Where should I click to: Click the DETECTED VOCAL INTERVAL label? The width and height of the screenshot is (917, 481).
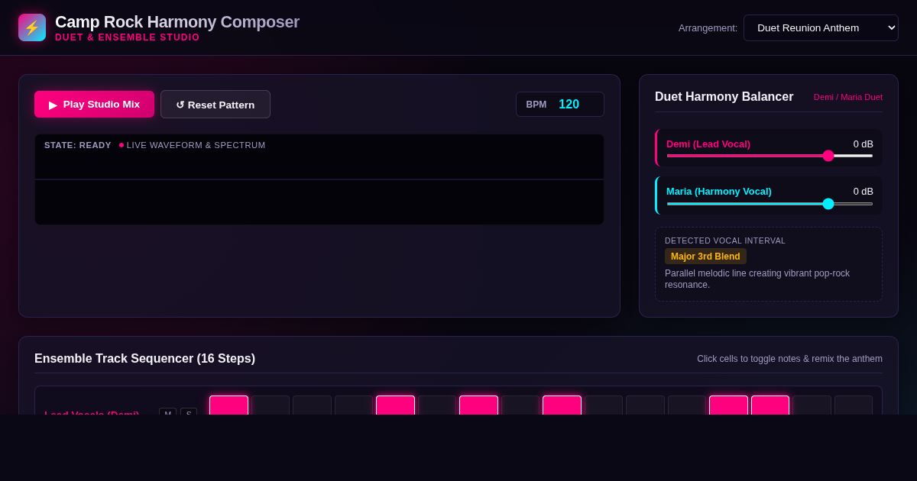coord(725,240)
